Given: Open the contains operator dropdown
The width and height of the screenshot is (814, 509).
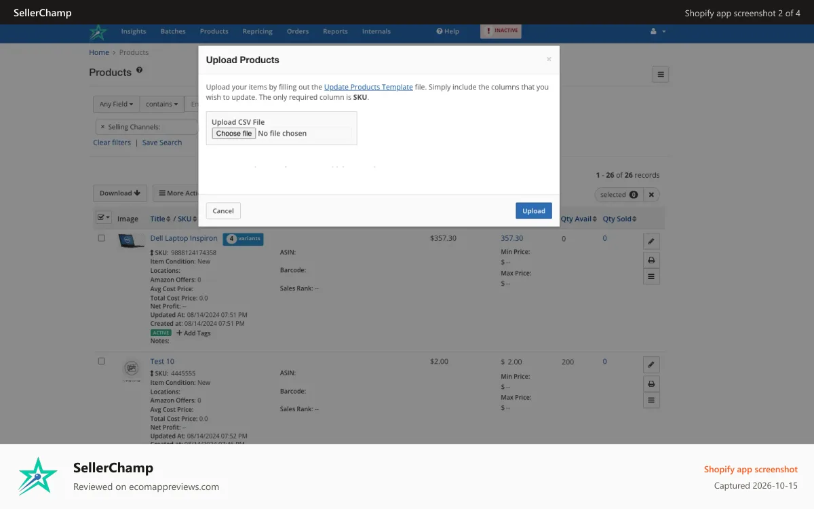Looking at the screenshot, I should (x=161, y=104).
